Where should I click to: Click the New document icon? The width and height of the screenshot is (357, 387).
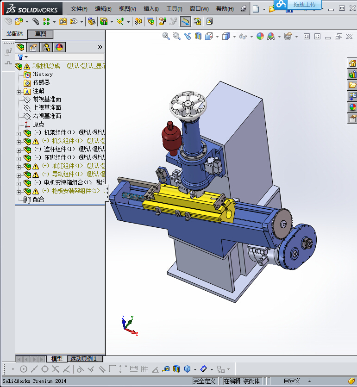(256, 9)
